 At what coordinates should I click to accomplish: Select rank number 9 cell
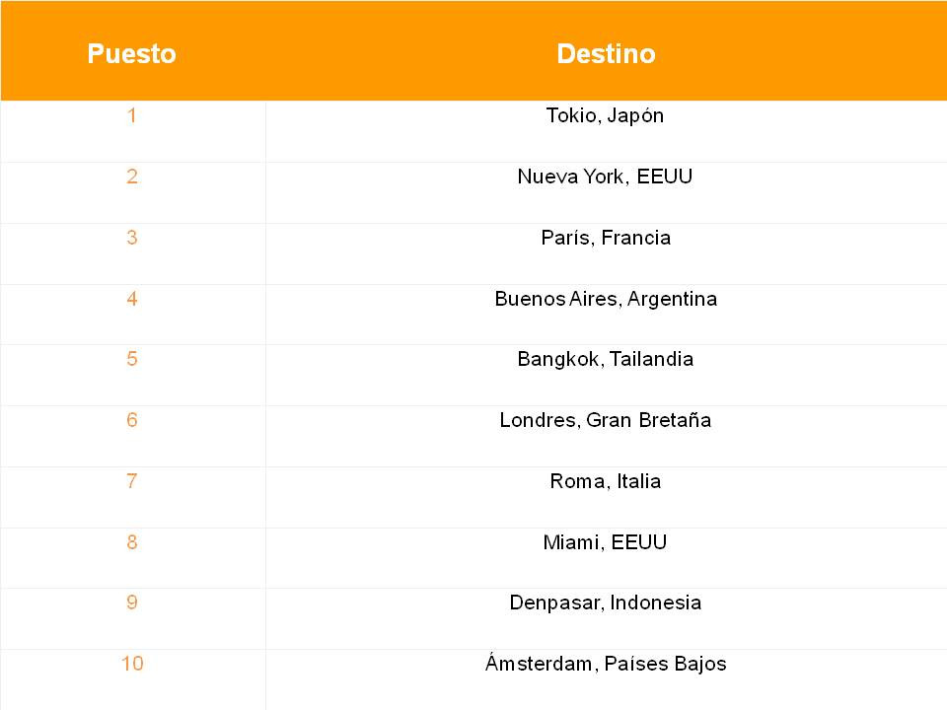pyautogui.click(x=131, y=603)
